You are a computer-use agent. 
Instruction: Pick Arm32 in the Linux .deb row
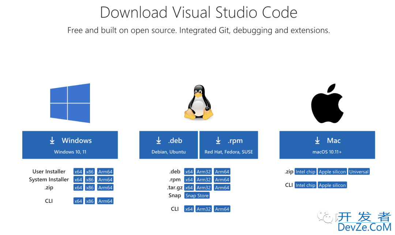point(204,172)
